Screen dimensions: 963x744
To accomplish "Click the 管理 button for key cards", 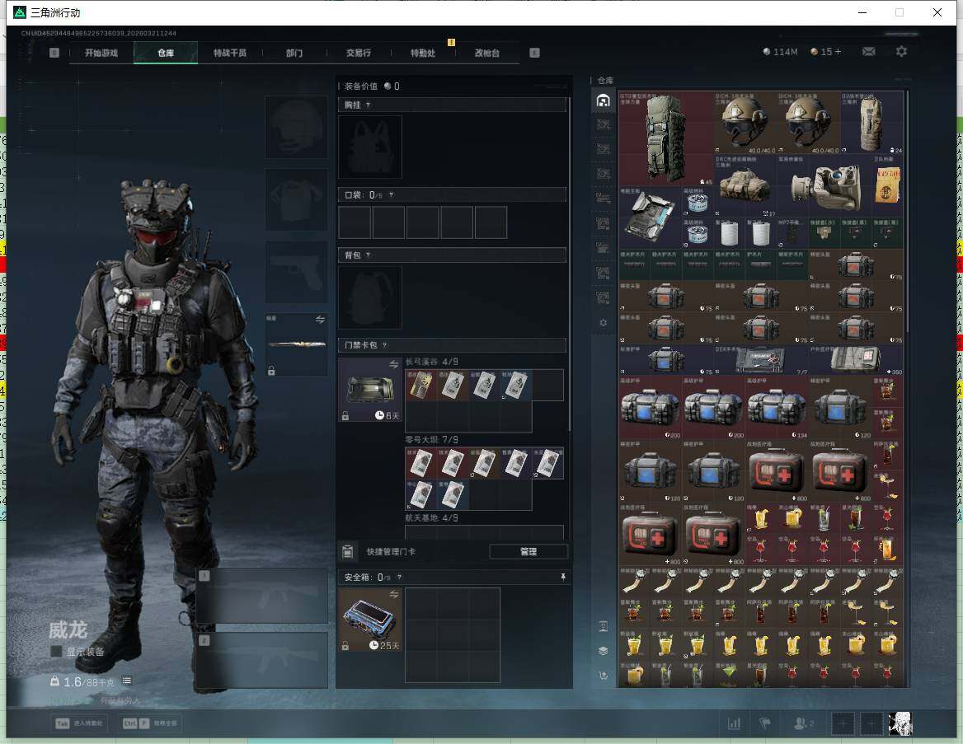I will click(x=528, y=551).
